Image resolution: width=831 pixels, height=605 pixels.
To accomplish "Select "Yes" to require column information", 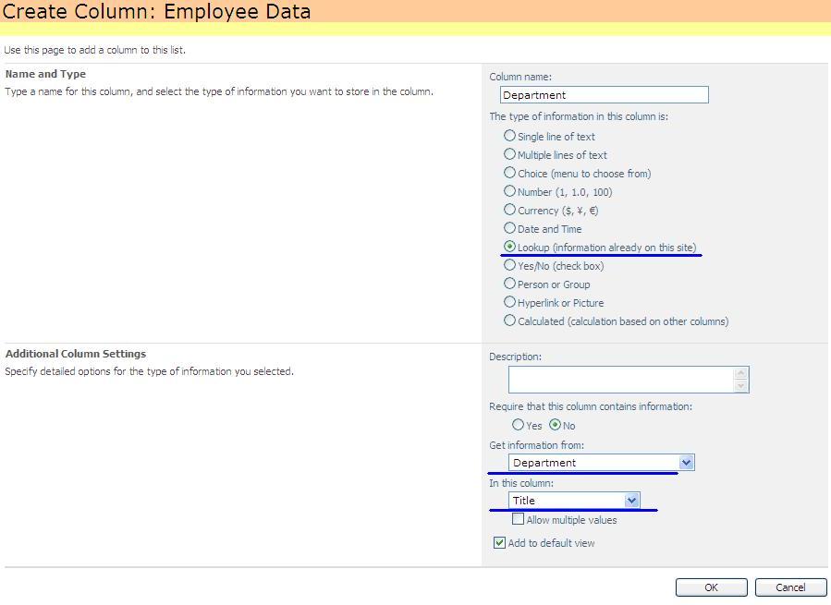I will pos(519,425).
